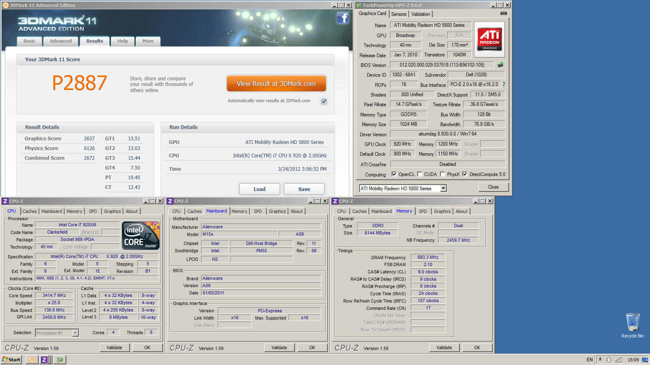This screenshot has width=650, height=365.
Task: Click the bus interface question mark
Action: click(x=504, y=84)
